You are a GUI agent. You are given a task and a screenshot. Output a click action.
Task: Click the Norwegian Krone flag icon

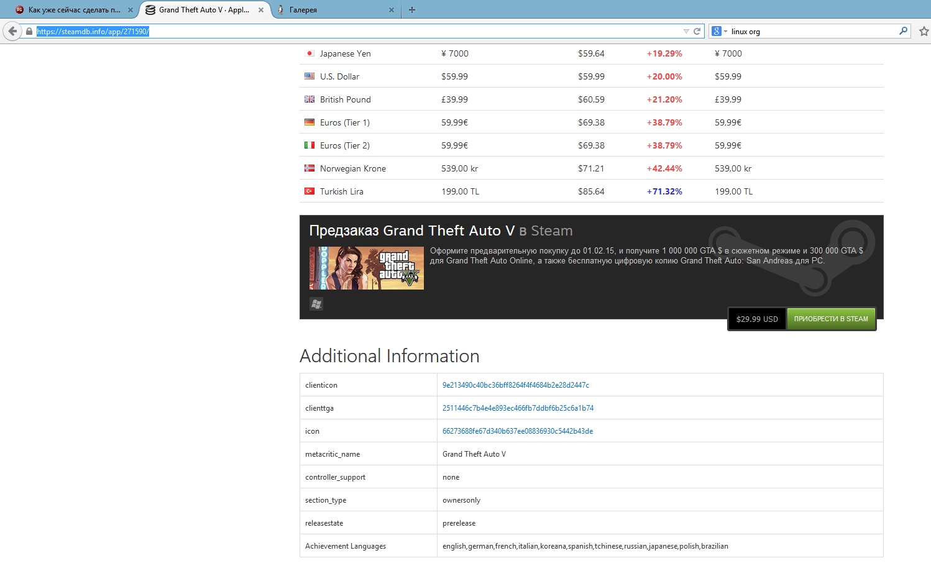[310, 168]
